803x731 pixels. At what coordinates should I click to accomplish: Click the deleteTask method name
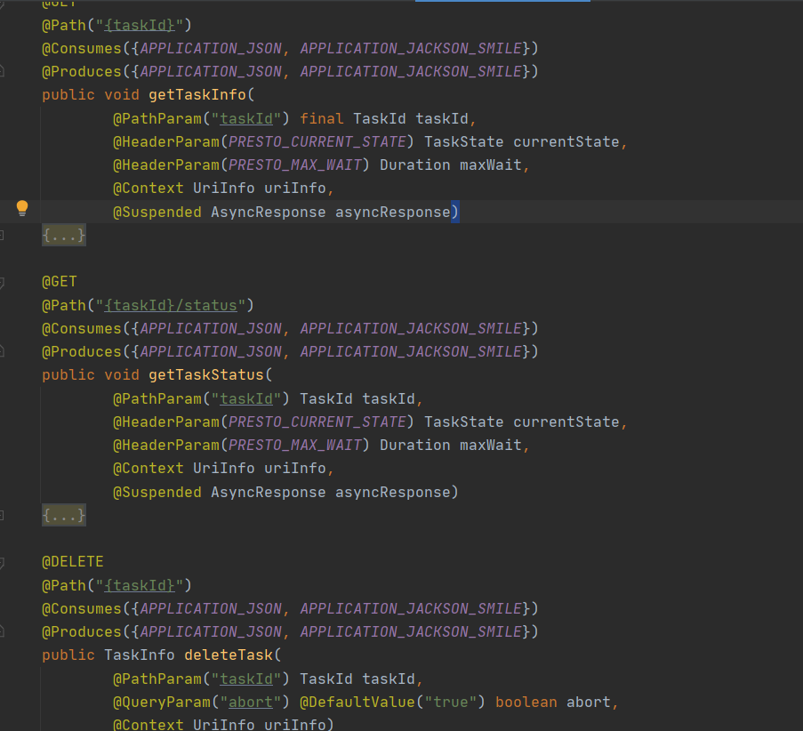tap(229, 655)
